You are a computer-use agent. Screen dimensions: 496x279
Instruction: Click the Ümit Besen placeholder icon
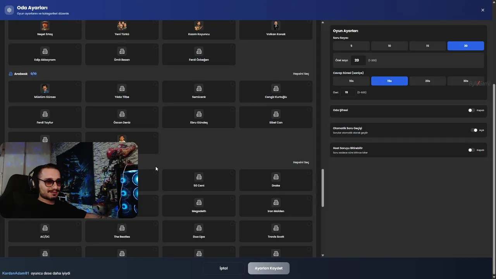click(x=122, y=51)
